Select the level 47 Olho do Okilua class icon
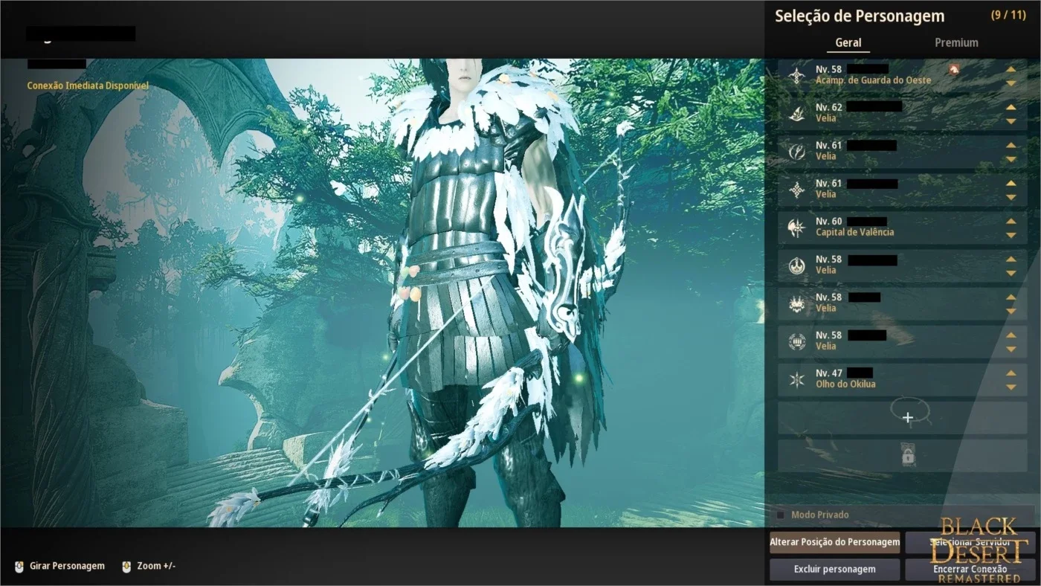 (796, 380)
